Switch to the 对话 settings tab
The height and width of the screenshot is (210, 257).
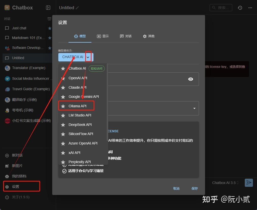click(126, 36)
